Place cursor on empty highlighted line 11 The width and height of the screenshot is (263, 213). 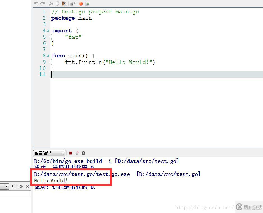[x=156, y=74]
